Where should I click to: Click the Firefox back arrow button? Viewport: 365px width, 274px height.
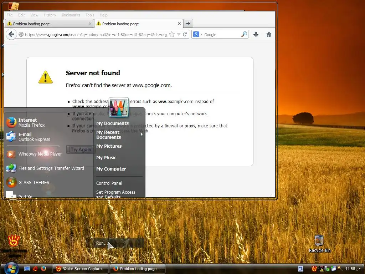pos(11,35)
